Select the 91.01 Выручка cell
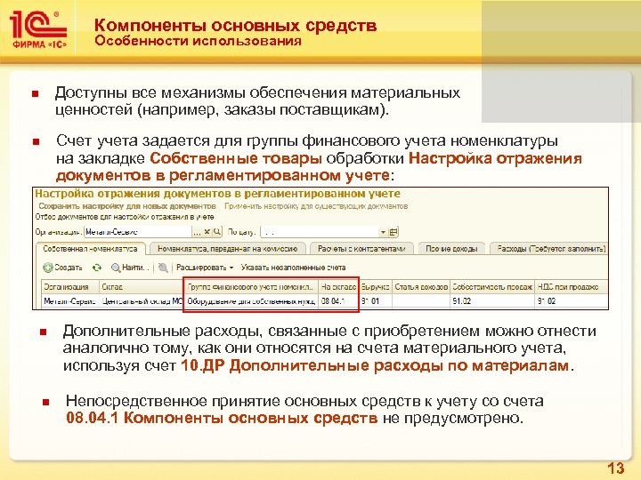Viewport: 641px width, 480px height. point(376,301)
